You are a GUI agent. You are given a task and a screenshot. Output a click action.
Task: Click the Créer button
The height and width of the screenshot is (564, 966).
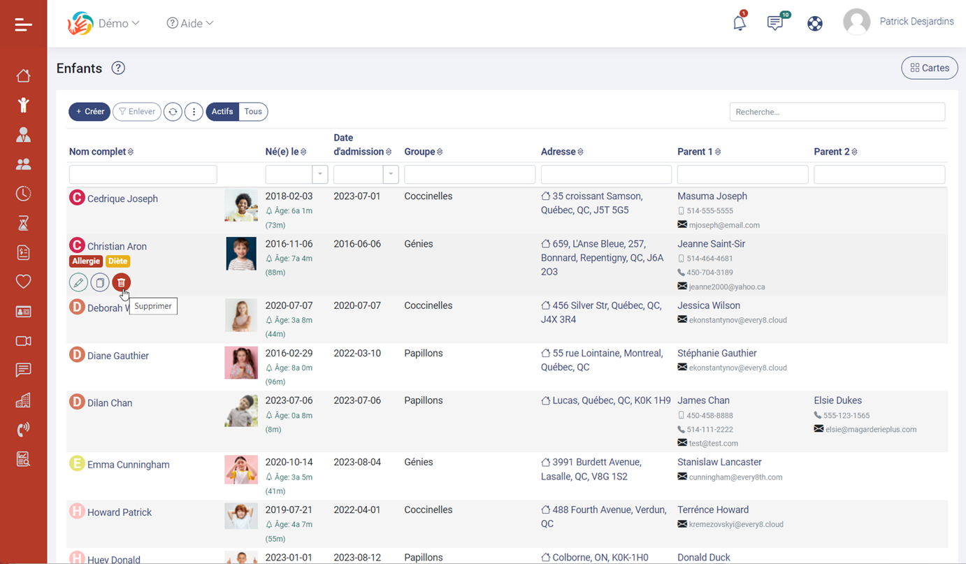(89, 112)
